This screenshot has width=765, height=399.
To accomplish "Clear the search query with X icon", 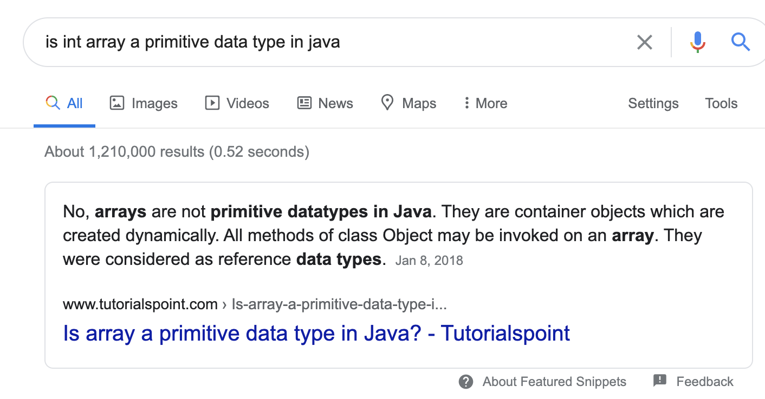I will coord(644,42).
